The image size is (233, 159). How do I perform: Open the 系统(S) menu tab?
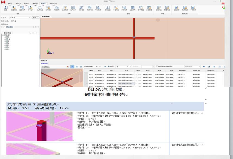tap(10, 4)
